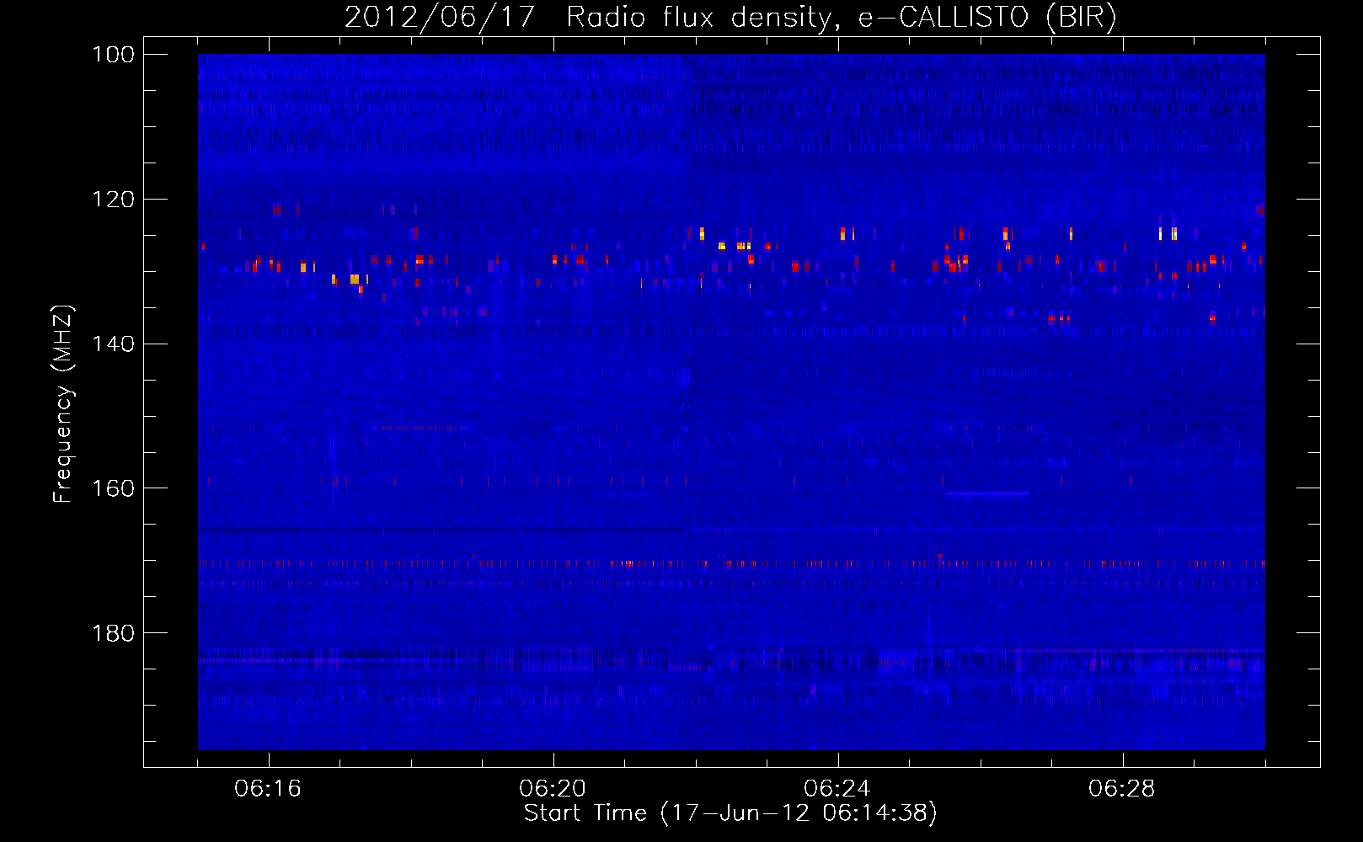Click the light horizontal streak near 160 MHz

pos(986,493)
